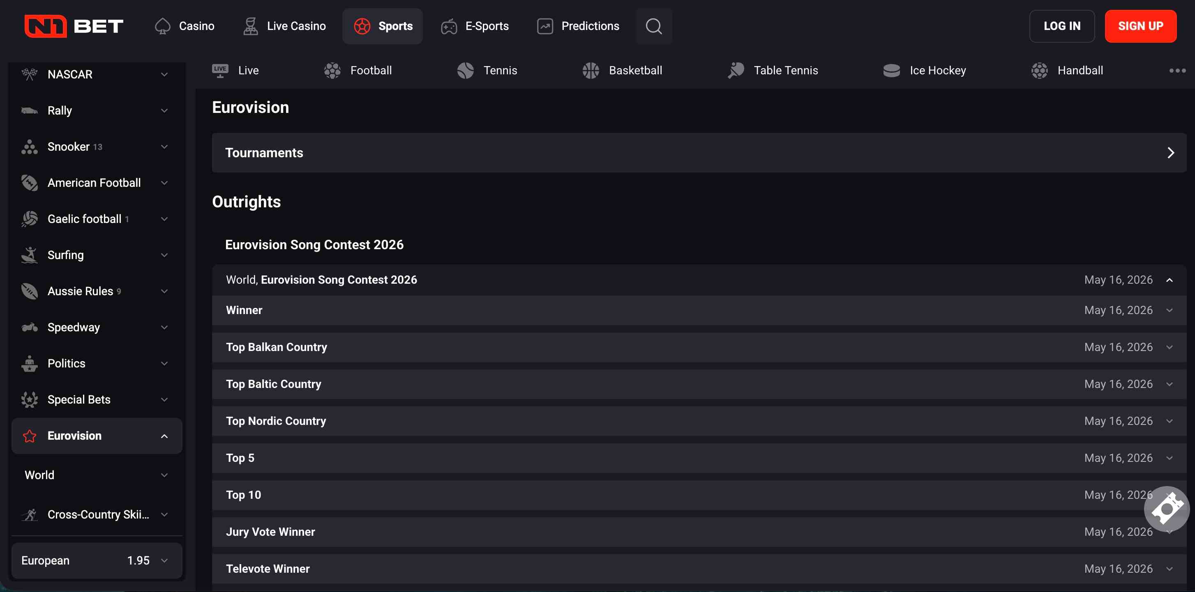The image size is (1195, 592).
Task: Collapse the World, Eurovision Song Contest 2026 row
Action: click(x=699, y=280)
